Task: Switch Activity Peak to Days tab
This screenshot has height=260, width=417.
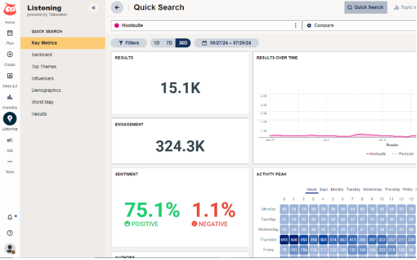Action: point(324,190)
